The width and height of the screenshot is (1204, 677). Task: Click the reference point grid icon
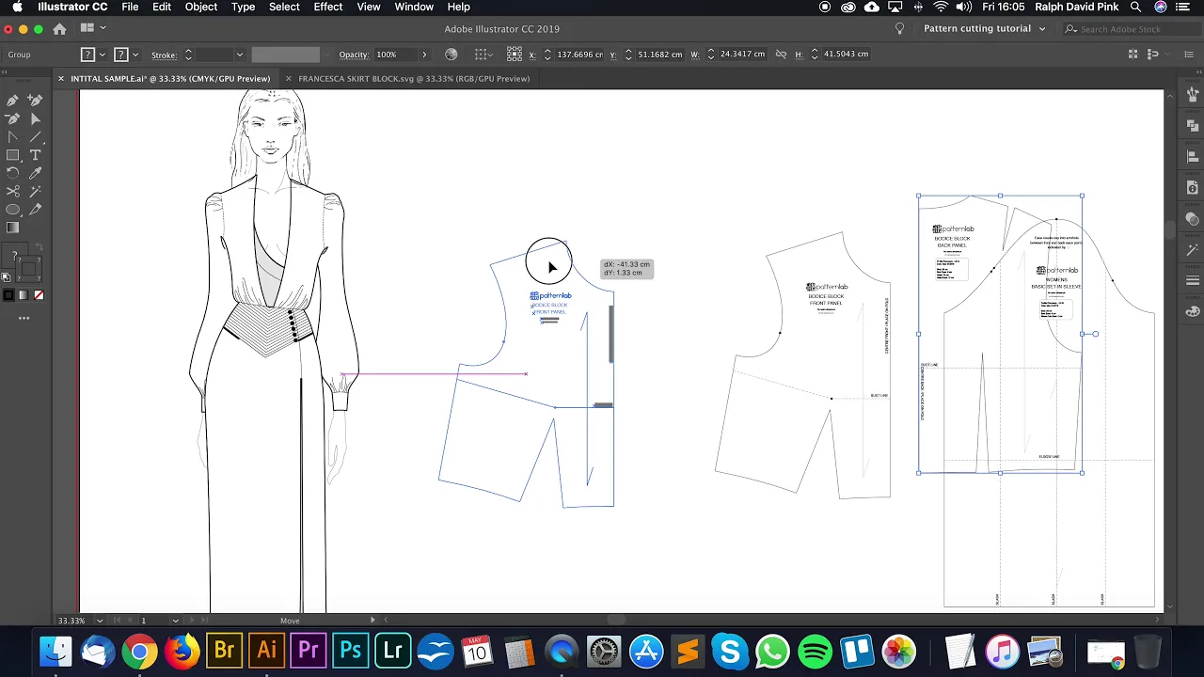pos(514,55)
